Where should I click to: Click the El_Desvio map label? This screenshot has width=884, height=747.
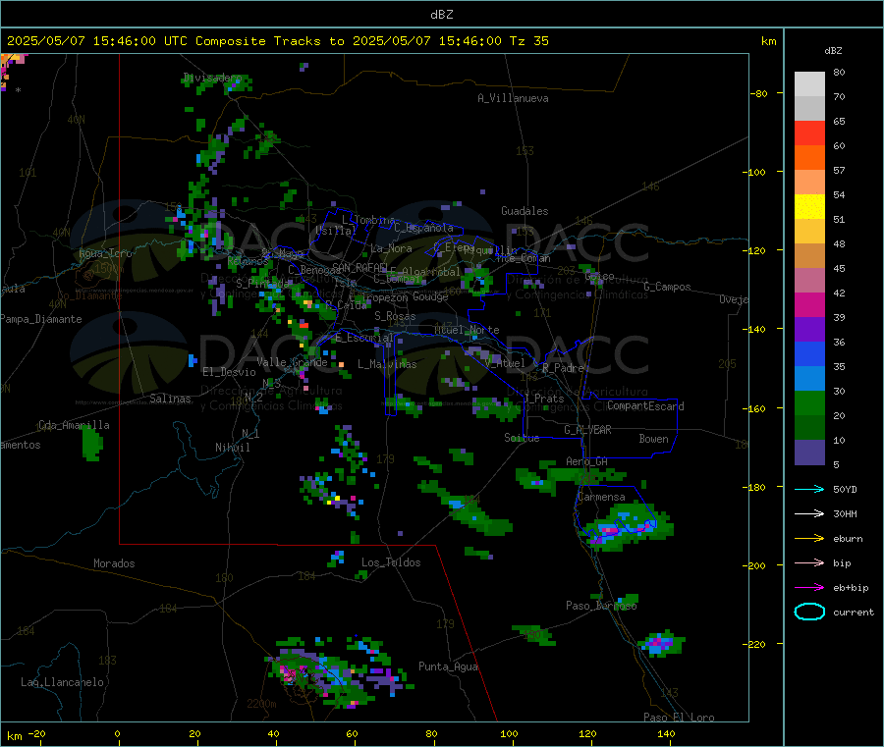point(229,372)
